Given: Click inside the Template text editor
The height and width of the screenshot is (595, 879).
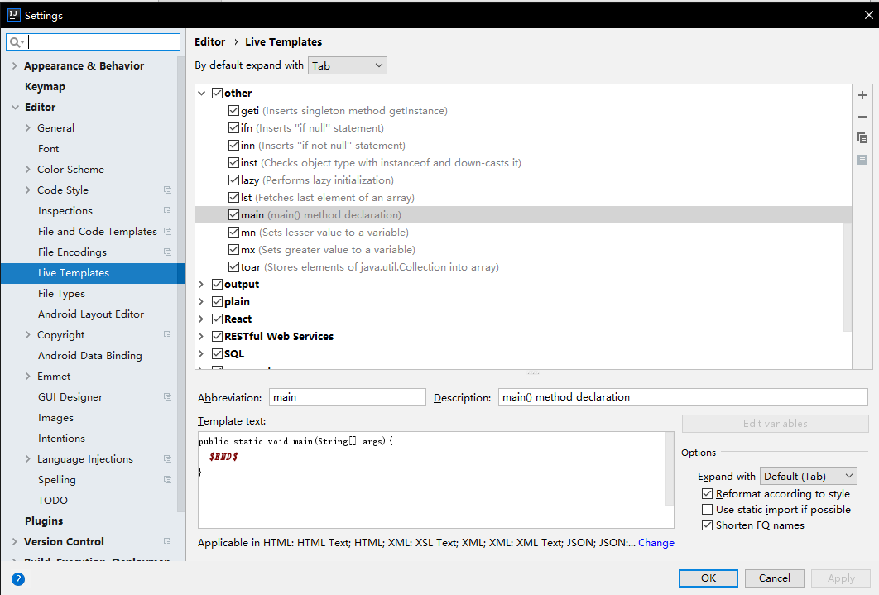Looking at the screenshot, I should coord(435,480).
